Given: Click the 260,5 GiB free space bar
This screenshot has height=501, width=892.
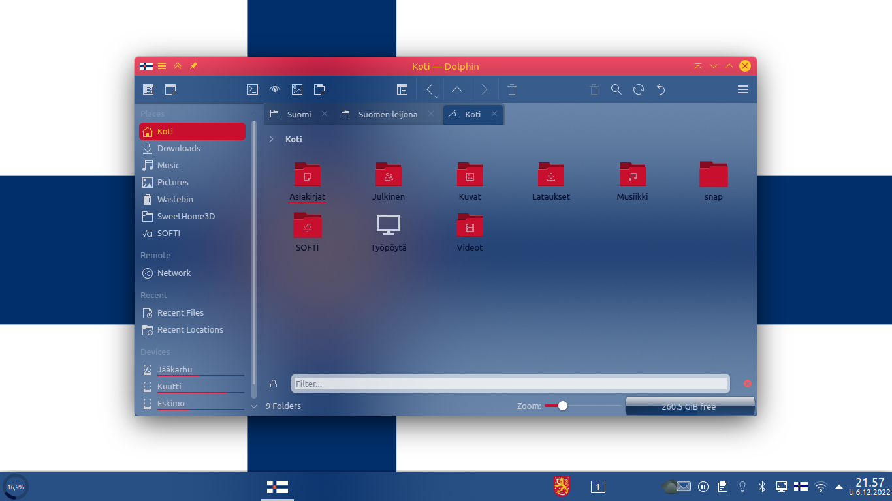Looking at the screenshot, I should 690,406.
